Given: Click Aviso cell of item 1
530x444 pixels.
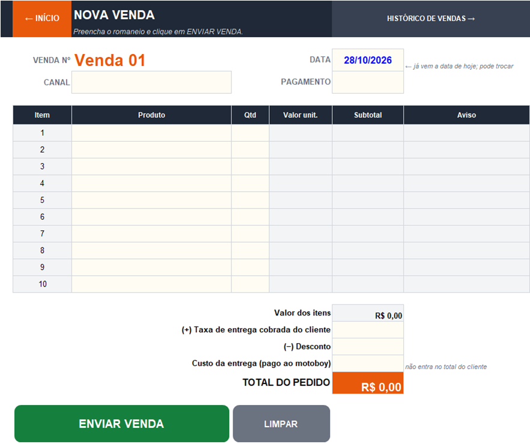Looking at the screenshot, I should (466, 133).
